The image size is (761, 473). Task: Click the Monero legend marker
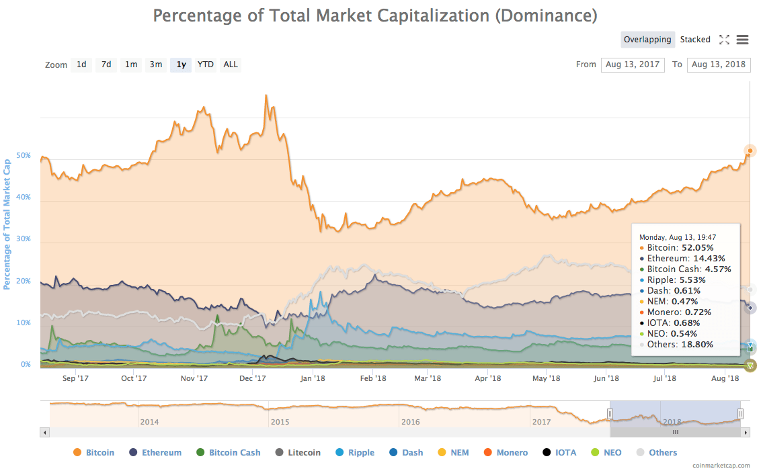[489, 452]
